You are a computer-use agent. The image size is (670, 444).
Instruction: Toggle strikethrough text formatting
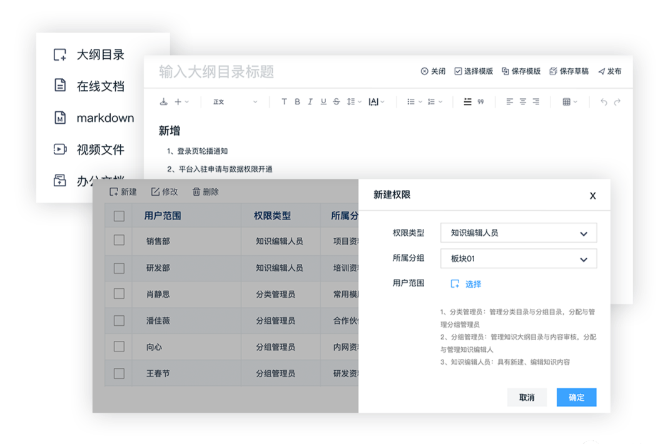click(x=337, y=102)
